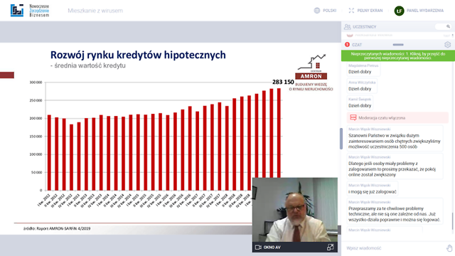Click the Wpisz wiadomość message field
455x256 pixels.
pos(395,248)
